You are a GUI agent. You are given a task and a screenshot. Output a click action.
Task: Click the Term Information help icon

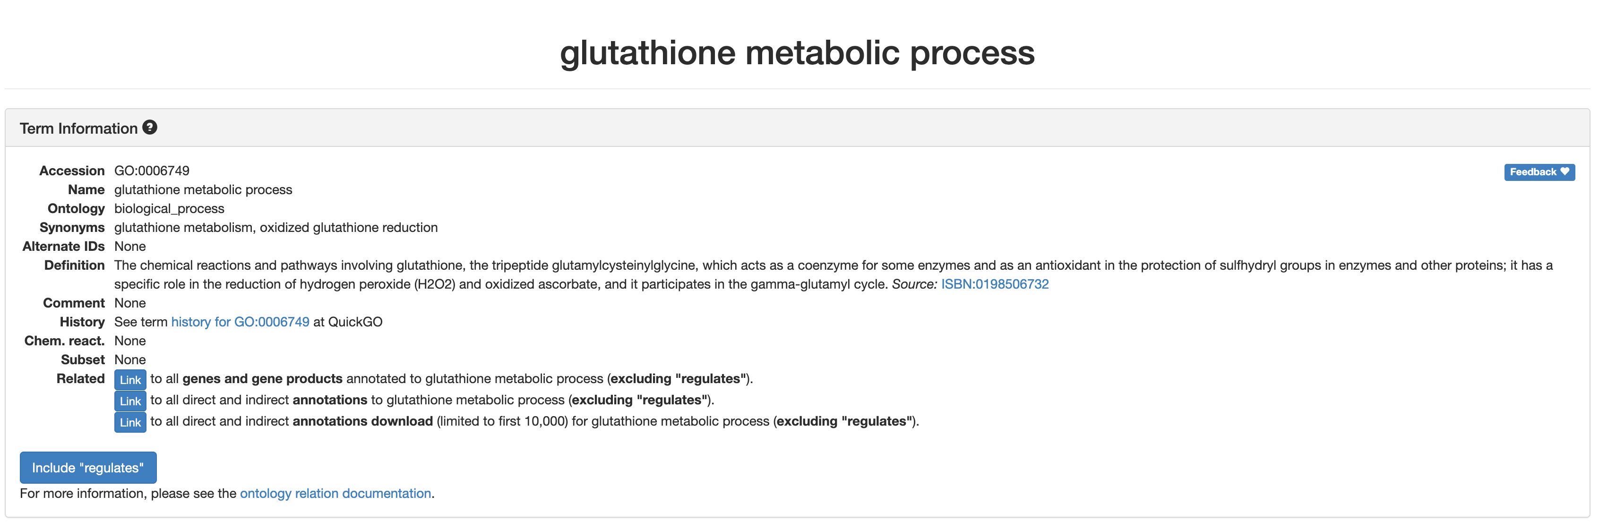150,127
